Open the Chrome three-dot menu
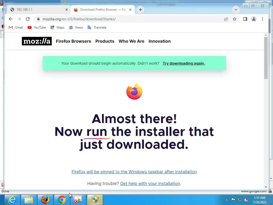Image resolution: width=273 pixels, height=205 pixels. tap(262, 19)
